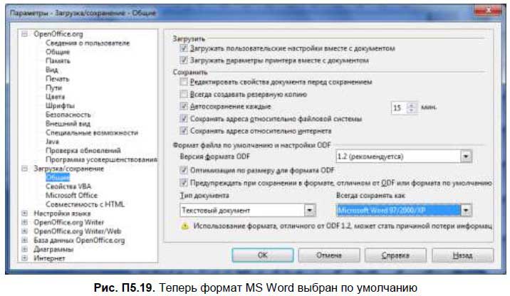Toggle save URLs relative to internet
The image size is (510, 296).
184,131
